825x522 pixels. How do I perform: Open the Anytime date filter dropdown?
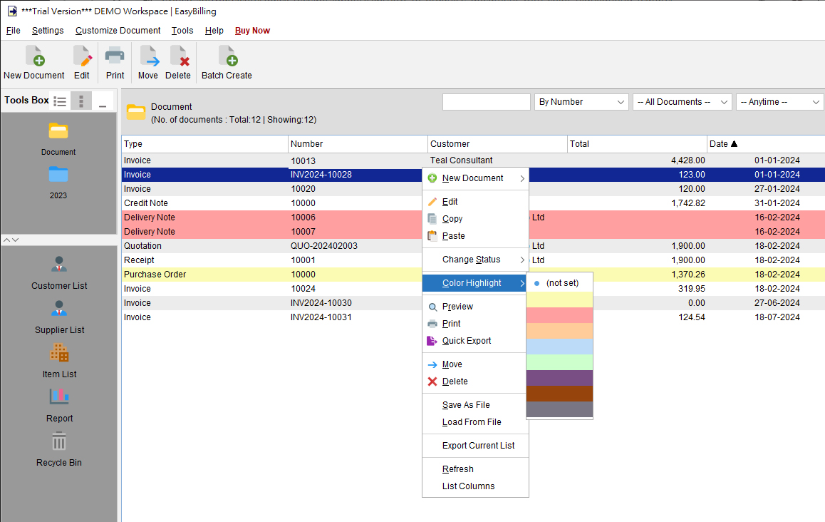[780, 102]
